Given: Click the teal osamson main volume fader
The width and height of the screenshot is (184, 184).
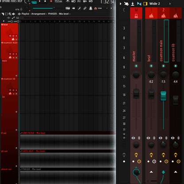Looking at the screenshot, I should (x=163, y=96).
